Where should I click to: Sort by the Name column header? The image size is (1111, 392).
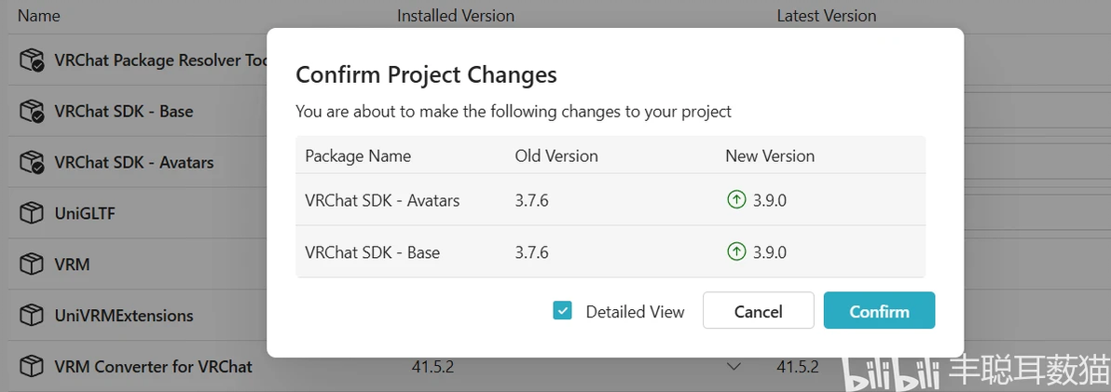point(39,16)
